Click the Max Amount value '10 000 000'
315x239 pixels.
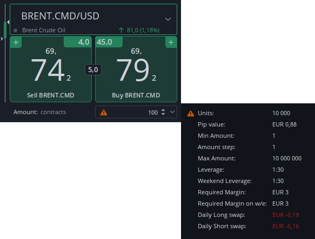pyautogui.click(x=287, y=158)
